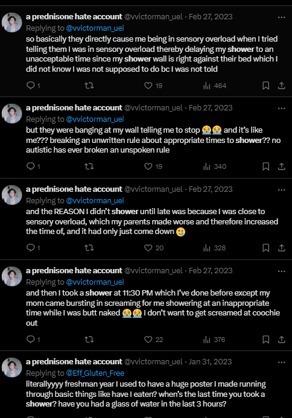
Task: Open more options on the 11:30 PM shower tweet
Action: coord(282,271)
